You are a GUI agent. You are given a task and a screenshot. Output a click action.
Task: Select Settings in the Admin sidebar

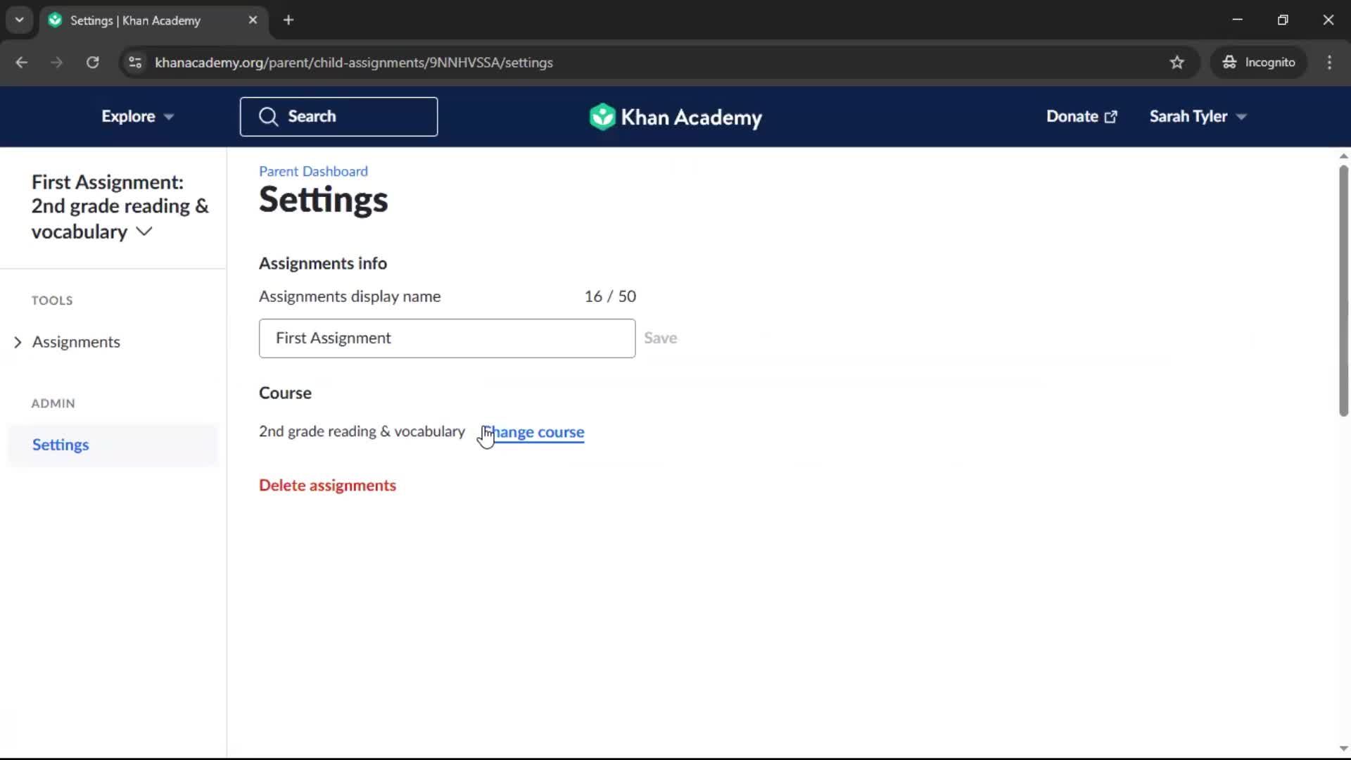113,445
